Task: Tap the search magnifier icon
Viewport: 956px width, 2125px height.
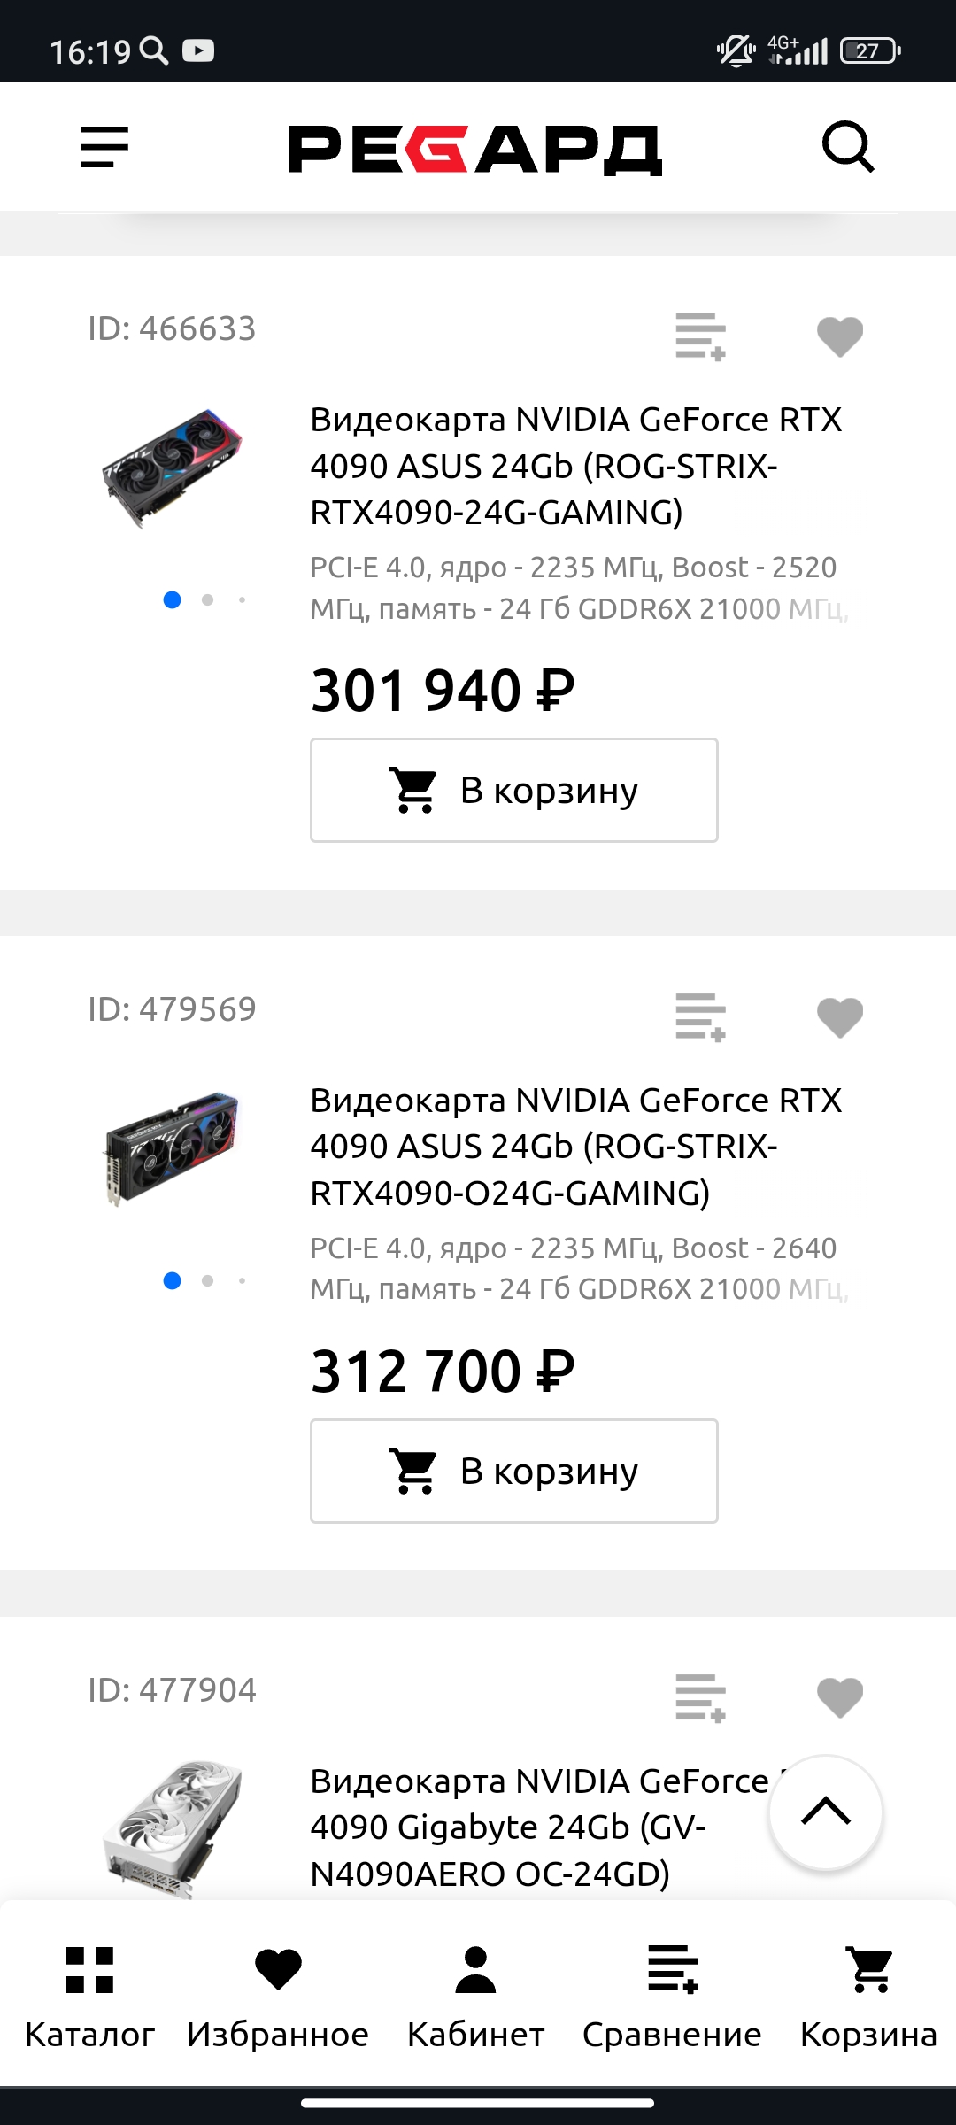Action: (848, 147)
